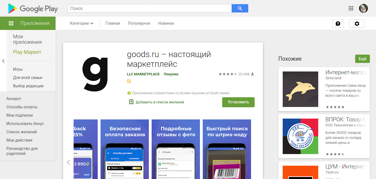Open Аккаунт link
376x179 pixels.
(14, 99)
